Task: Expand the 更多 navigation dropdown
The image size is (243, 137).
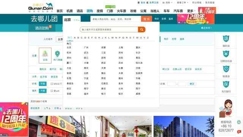Action: click(191, 11)
